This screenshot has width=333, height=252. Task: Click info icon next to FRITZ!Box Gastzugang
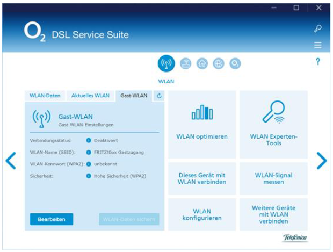(89, 152)
